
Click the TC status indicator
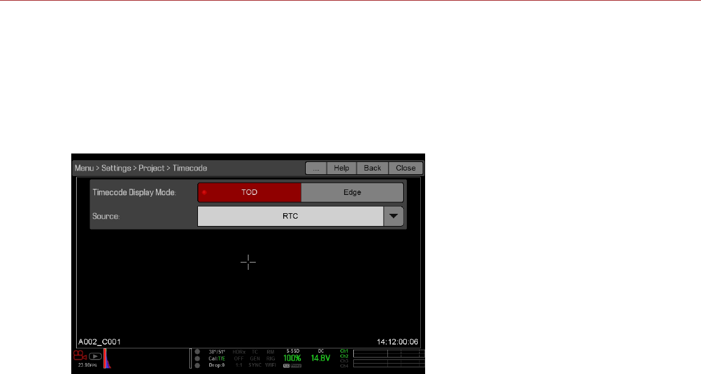pyautogui.click(x=255, y=352)
